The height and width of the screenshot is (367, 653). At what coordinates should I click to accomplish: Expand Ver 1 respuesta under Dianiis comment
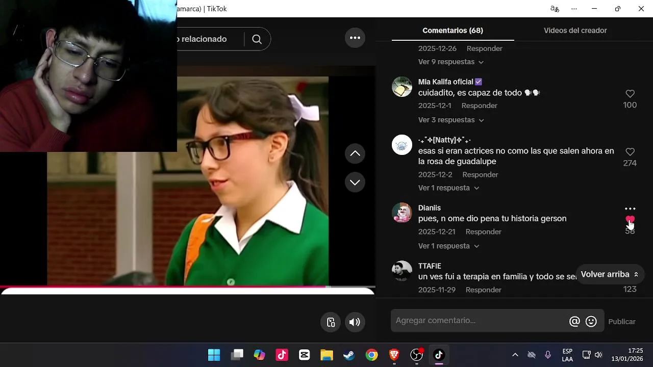coord(449,246)
